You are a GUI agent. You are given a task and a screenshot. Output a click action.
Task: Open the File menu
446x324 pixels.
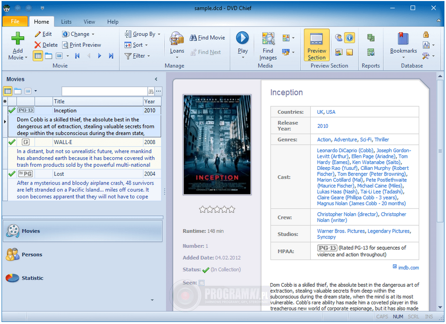pyautogui.click(x=15, y=21)
